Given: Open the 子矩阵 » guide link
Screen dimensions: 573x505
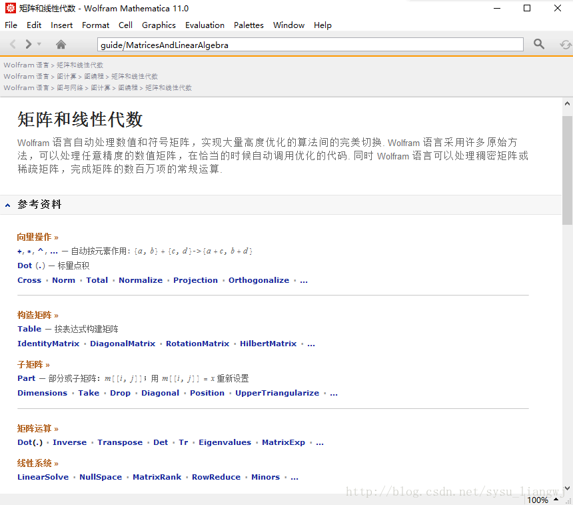Looking at the screenshot, I should coord(33,364).
